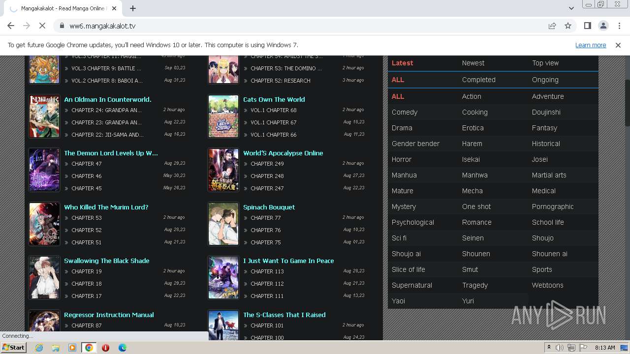Show hidden system tray icons
Image resolution: width=630 pixels, height=354 pixels.
pyautogui.click(x=549, y=348)
